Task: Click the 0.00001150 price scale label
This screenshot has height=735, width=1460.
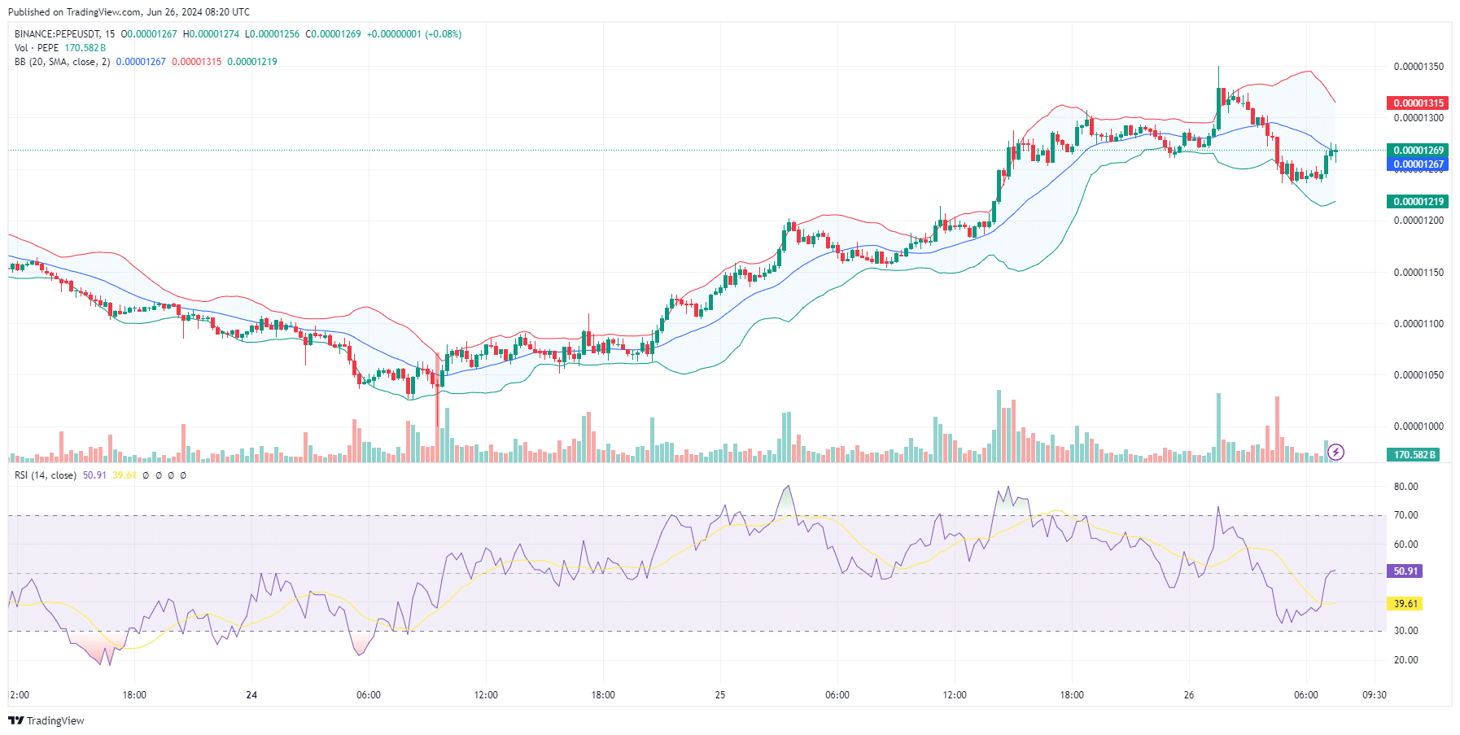Action: coord(1418,273)
